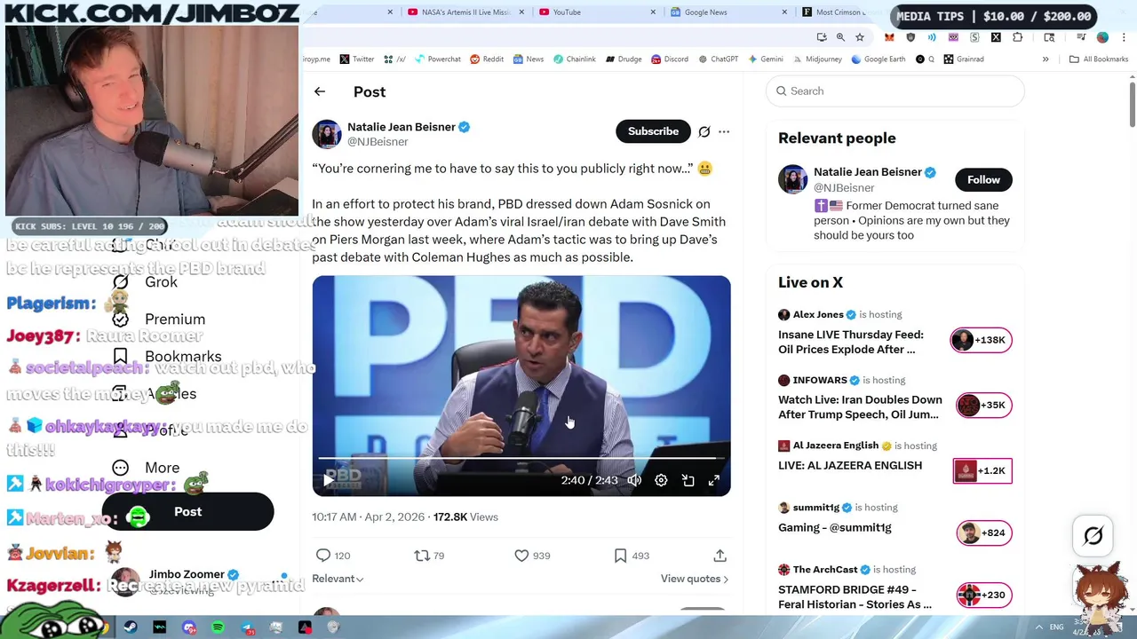Focus the X Search input field
Screen dimensions: 1137x639
(x=894, y=91)
